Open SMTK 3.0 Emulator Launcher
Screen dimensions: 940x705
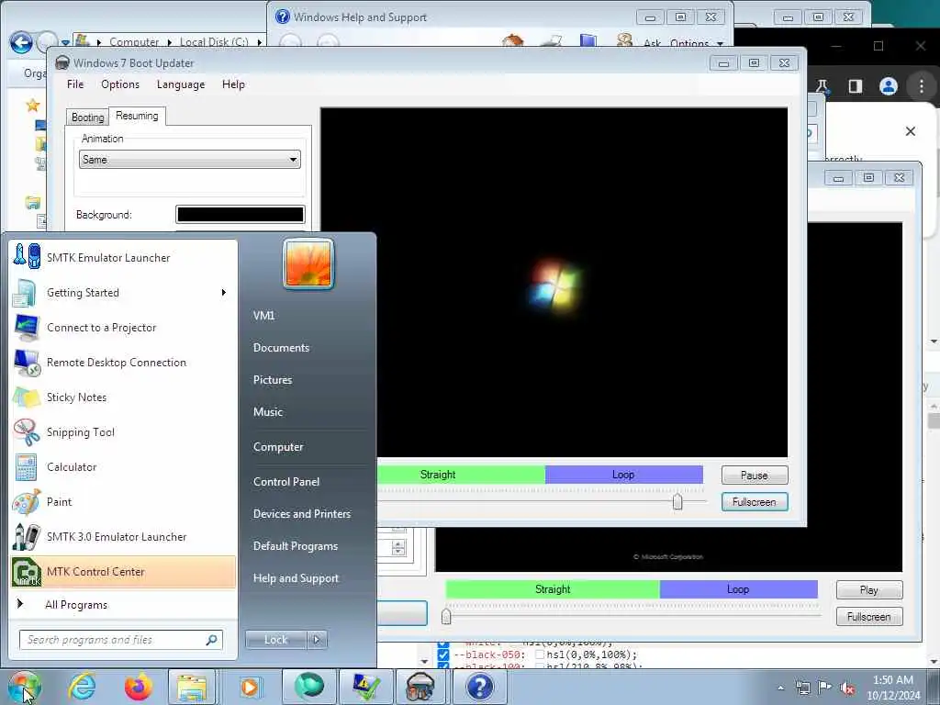pos(123,536)
